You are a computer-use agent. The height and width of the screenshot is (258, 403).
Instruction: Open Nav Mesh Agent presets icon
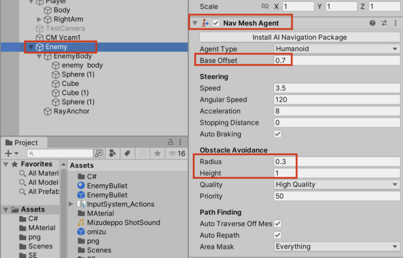click(383, 23)
